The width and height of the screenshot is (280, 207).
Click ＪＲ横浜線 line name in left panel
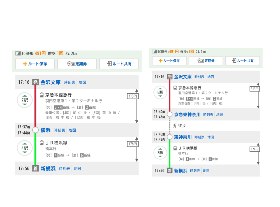tap(56, 143)
